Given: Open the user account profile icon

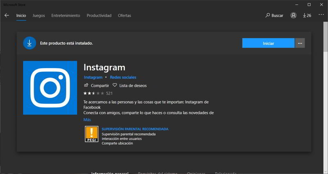Looking at the screenshot, I should tap(293, 16).
